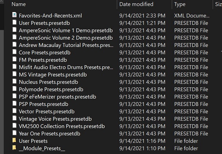This screenshot has width=222, height=154.
Task: Sort files by the Name column header
Action: tap(19, 4)
